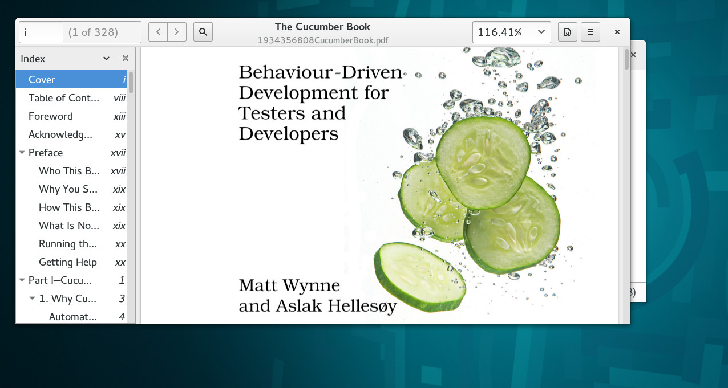Viewport: 728px width, 388px height.
Task: Select Part I—Cucu... entry
Action: pos(71,280)
